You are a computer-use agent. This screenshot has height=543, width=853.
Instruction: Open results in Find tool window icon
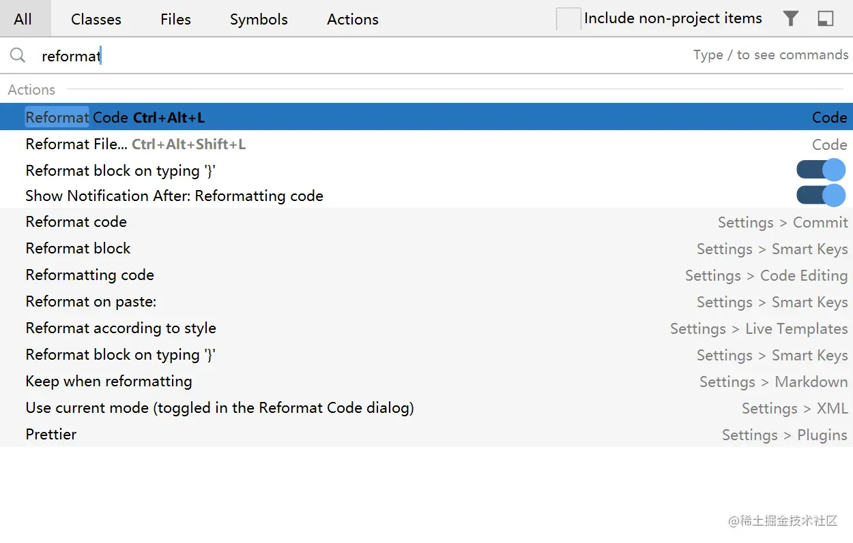[826, 18]
